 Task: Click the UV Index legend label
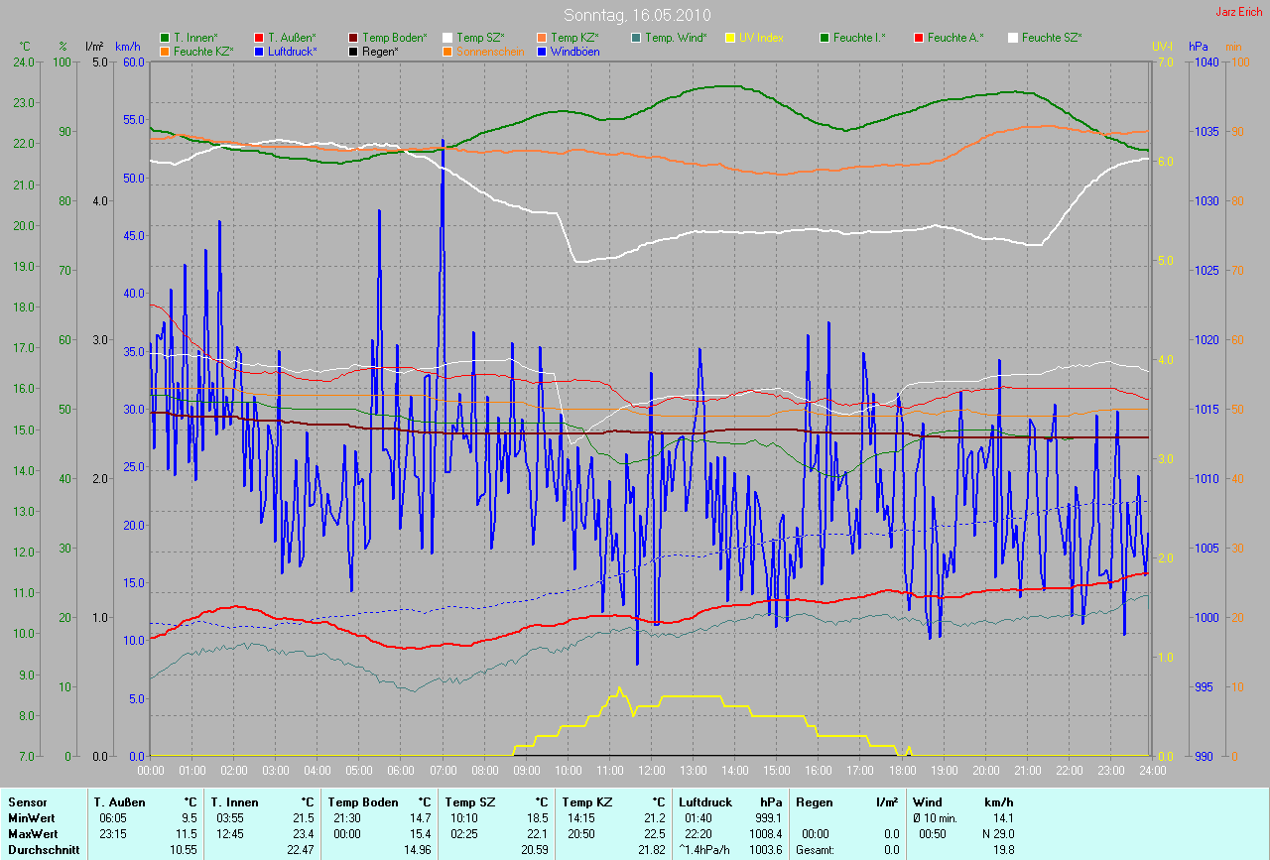762,38
